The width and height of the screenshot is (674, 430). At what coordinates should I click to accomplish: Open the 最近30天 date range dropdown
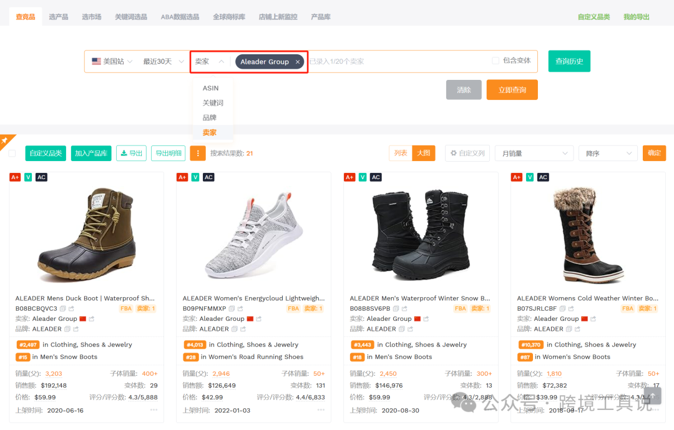164,62
